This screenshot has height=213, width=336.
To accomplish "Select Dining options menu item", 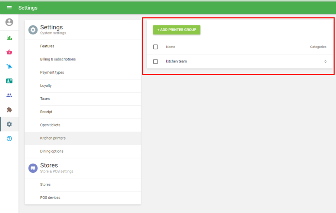I will coord(52,151).
